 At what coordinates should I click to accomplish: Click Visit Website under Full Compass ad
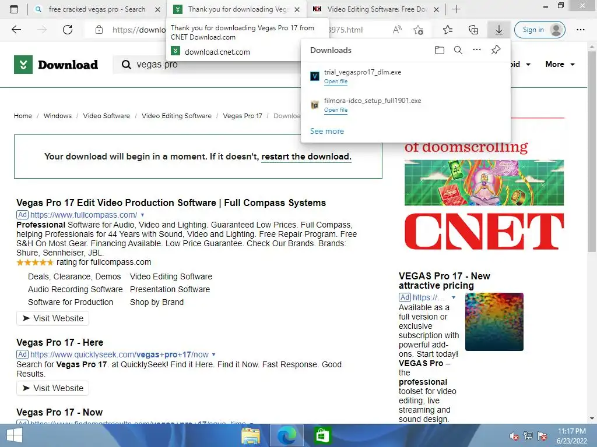52,318
